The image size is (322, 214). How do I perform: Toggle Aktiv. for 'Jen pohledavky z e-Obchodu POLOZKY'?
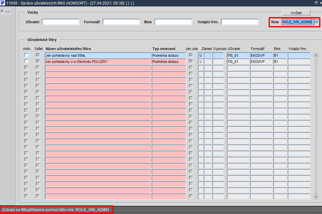26,61
